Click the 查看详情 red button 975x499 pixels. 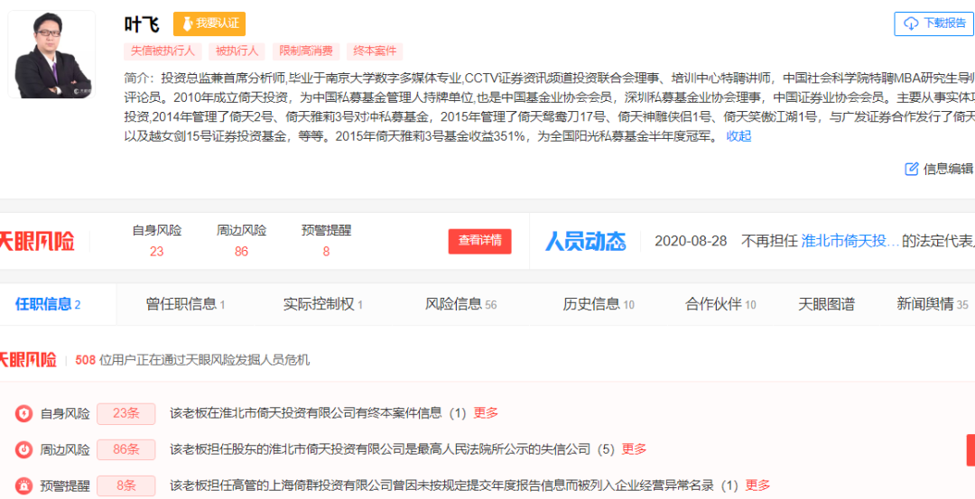click(x=480, y=241)
